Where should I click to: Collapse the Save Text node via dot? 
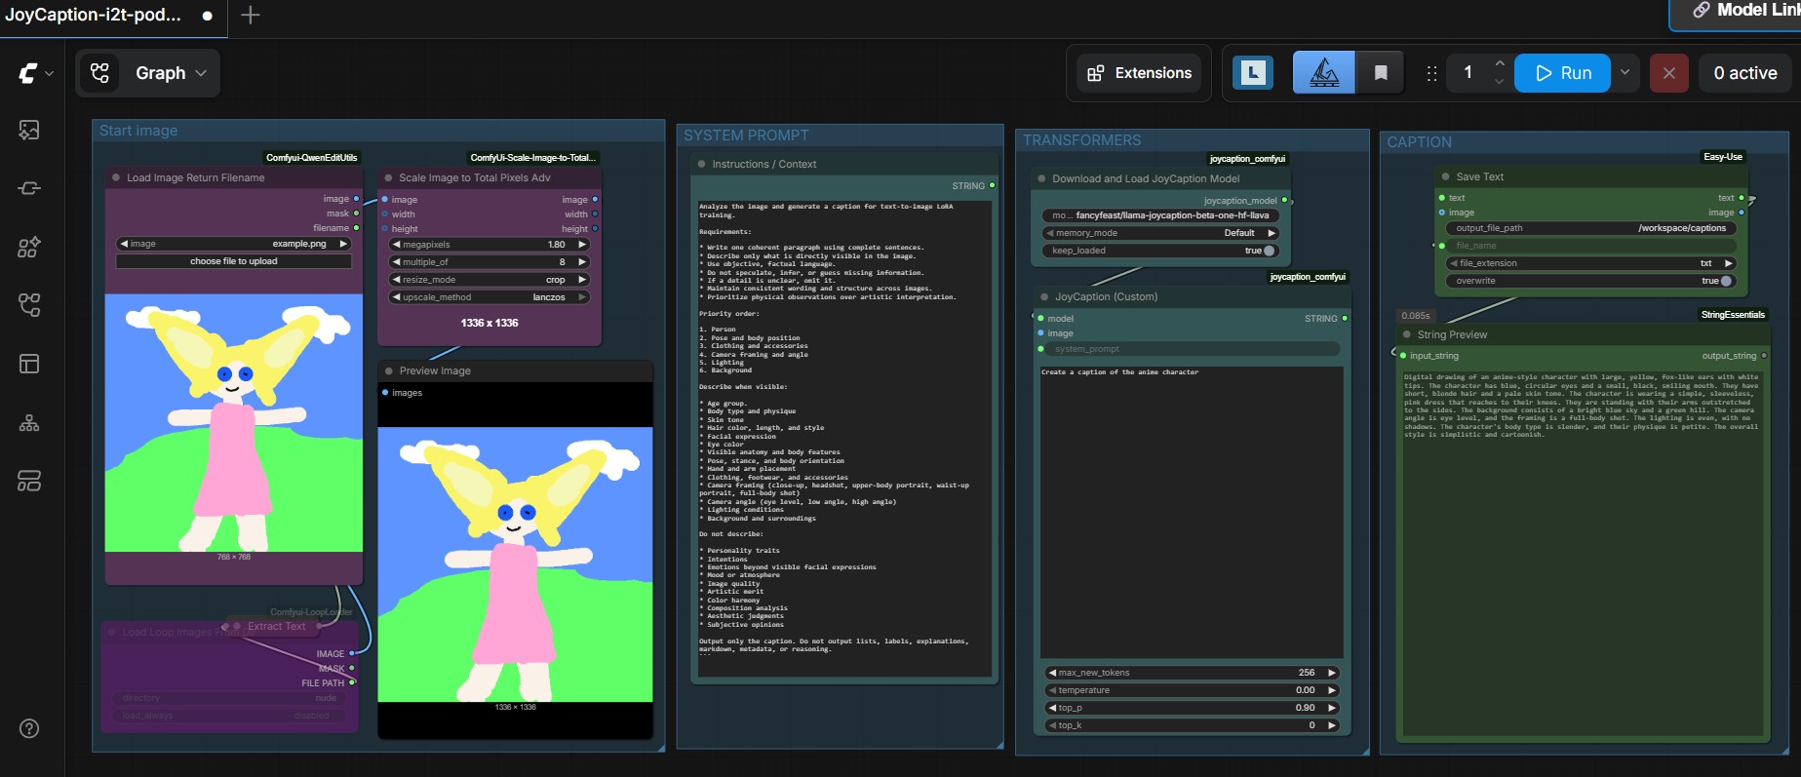(1445, 176)
